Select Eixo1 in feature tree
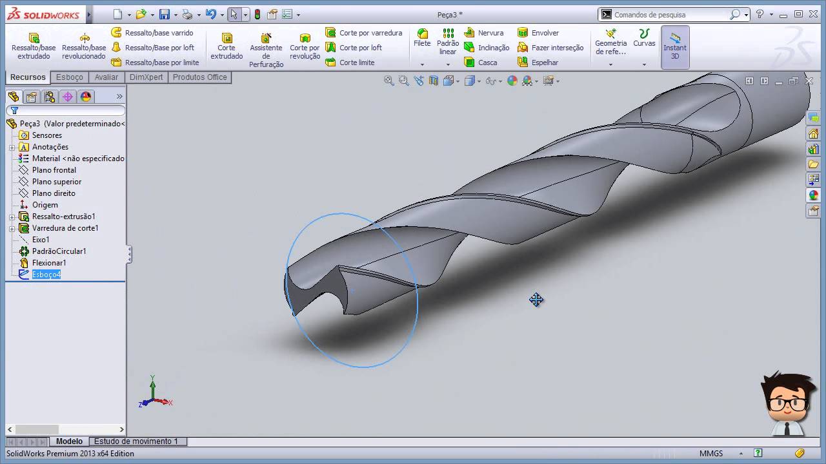Screen dimensions: 826x464 pyautogui.click(x=41, y=240)
